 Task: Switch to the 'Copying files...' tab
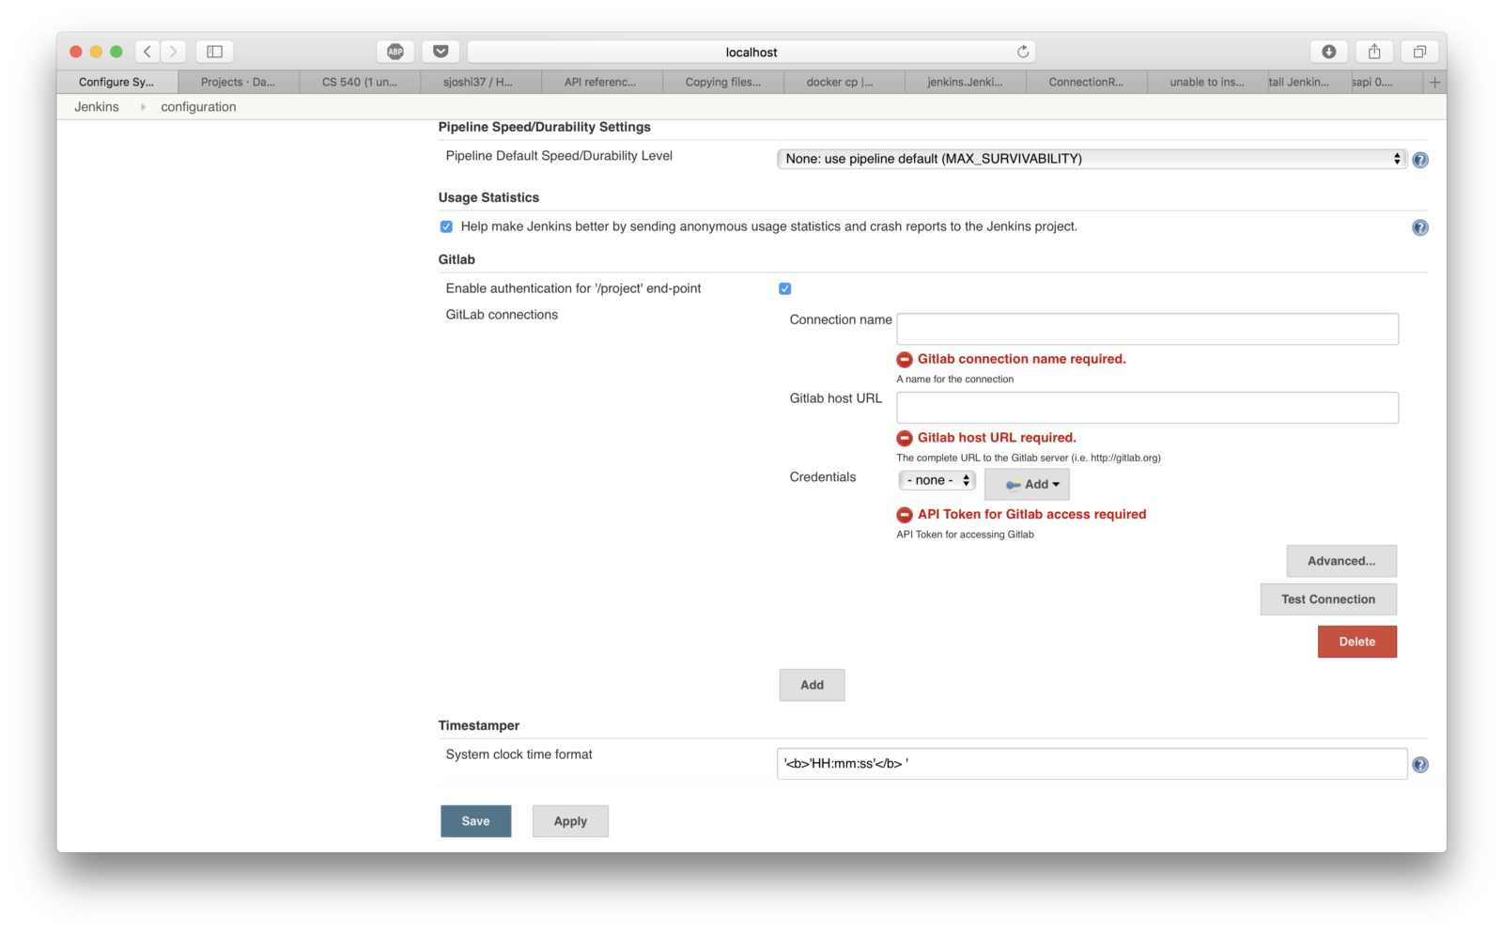coord(722,83)
